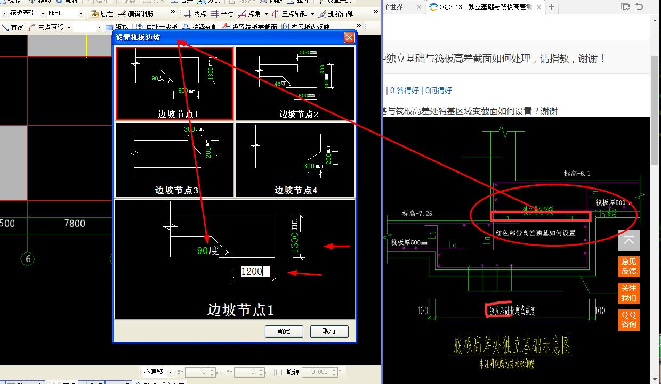The height and width of the screenshot is (384, 661).
Task: Expand property toolbar overflow chevron
Action: point(173,12)
